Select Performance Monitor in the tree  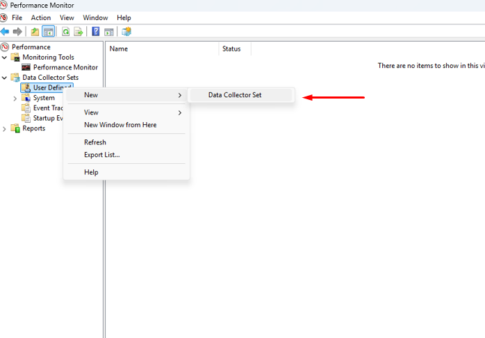65,67
